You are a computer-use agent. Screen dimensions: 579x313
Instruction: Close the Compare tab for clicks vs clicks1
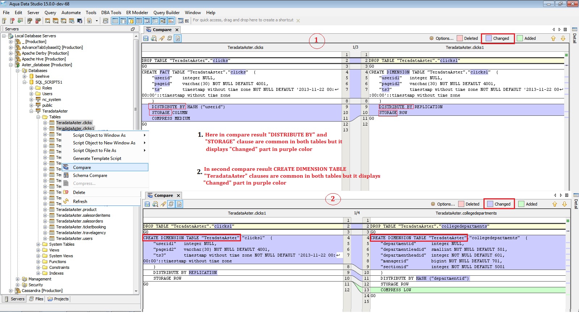pos(177,30)
